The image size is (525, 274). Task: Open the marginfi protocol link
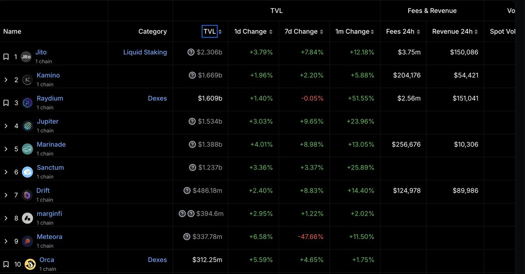49,214
